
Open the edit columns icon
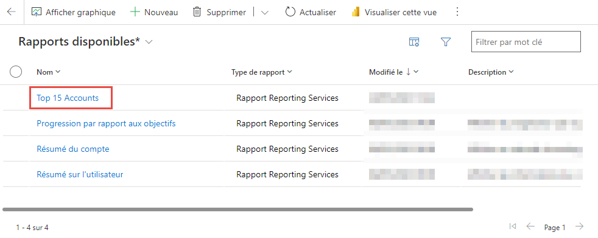click(x=414, y=42)
